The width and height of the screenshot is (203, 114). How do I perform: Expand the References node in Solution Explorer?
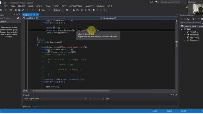tap(184, 35)
